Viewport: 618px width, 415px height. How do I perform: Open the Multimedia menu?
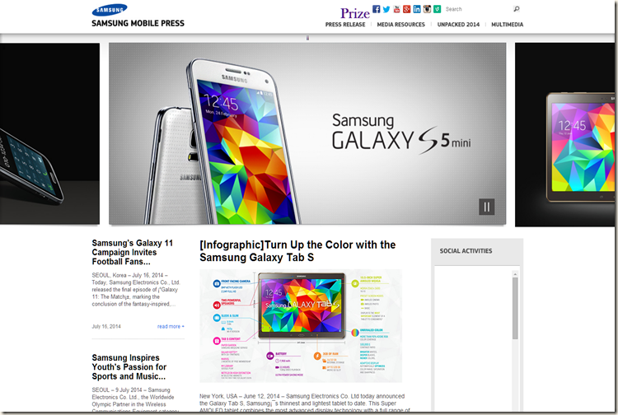click(508, 25)
